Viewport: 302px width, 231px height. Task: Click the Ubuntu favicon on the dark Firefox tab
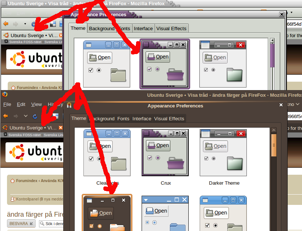tap(5, 128)
